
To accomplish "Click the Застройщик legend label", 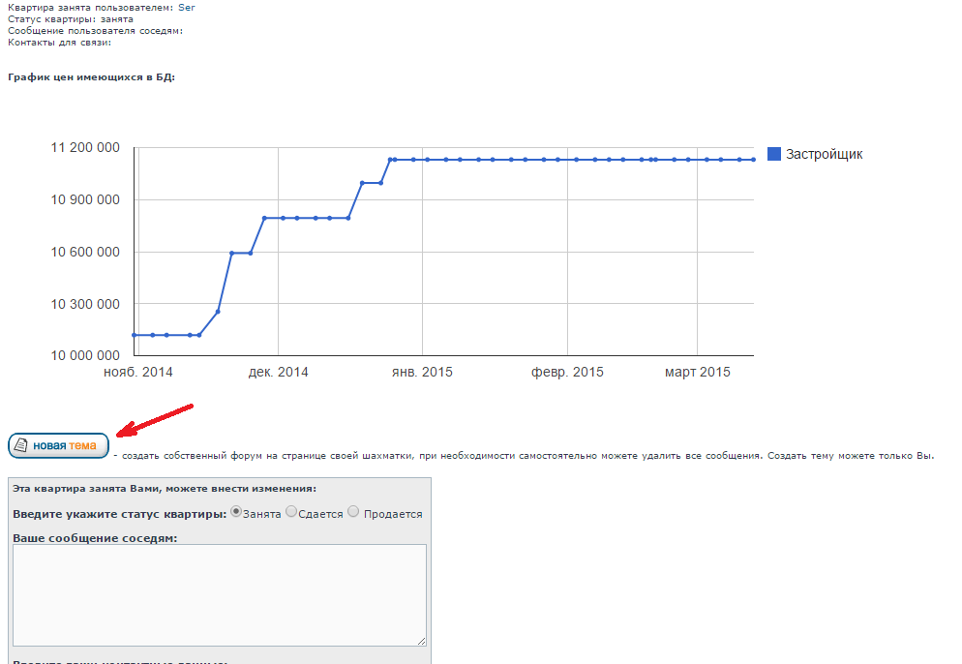I will tap(824, 154).
